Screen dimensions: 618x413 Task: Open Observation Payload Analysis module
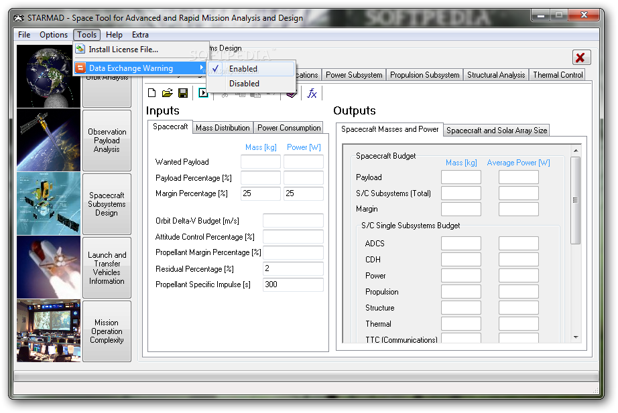pyautogui.click(x=107, y=140)
